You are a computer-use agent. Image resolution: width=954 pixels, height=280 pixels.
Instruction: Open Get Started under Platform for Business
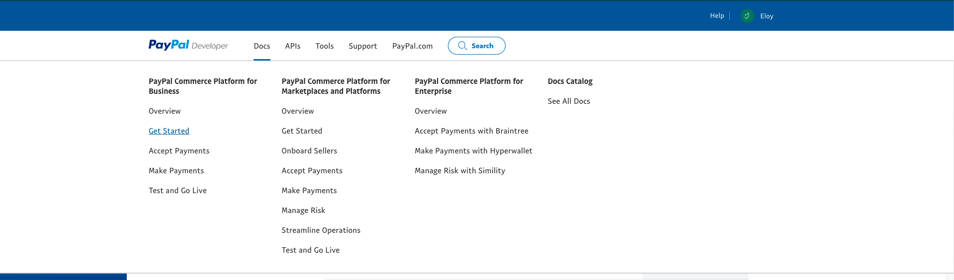tap(169, 131)
